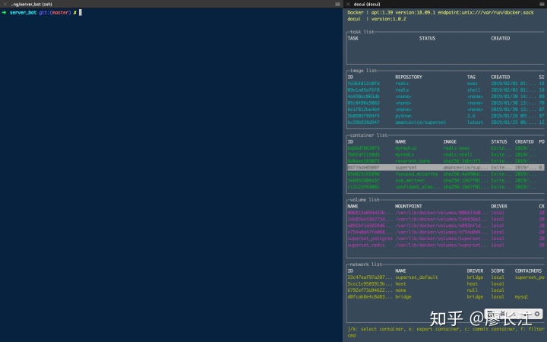This screenshot has height=342, width=547.
Task: Close the docui terminal tab
Action: tap(348, 5)
